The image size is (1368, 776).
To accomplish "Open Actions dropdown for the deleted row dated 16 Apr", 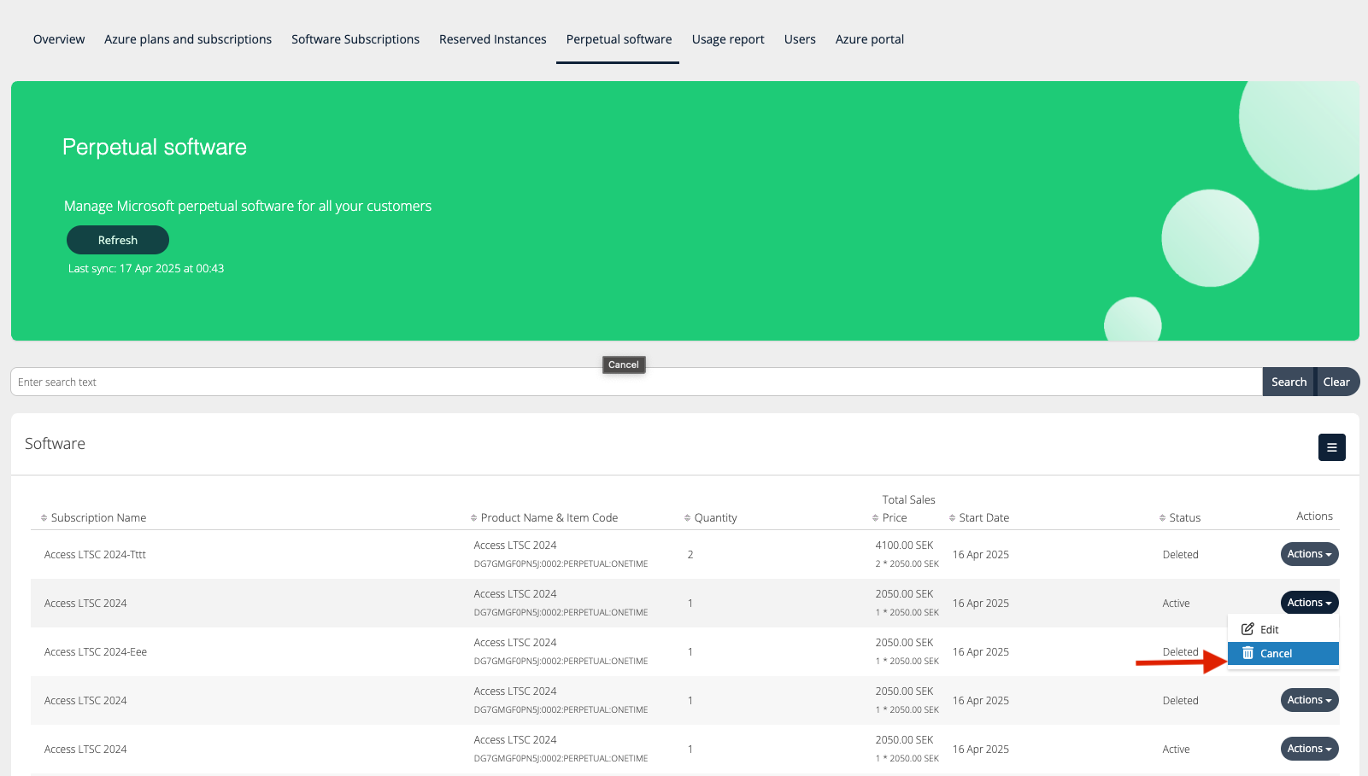I will point(1309,700).
